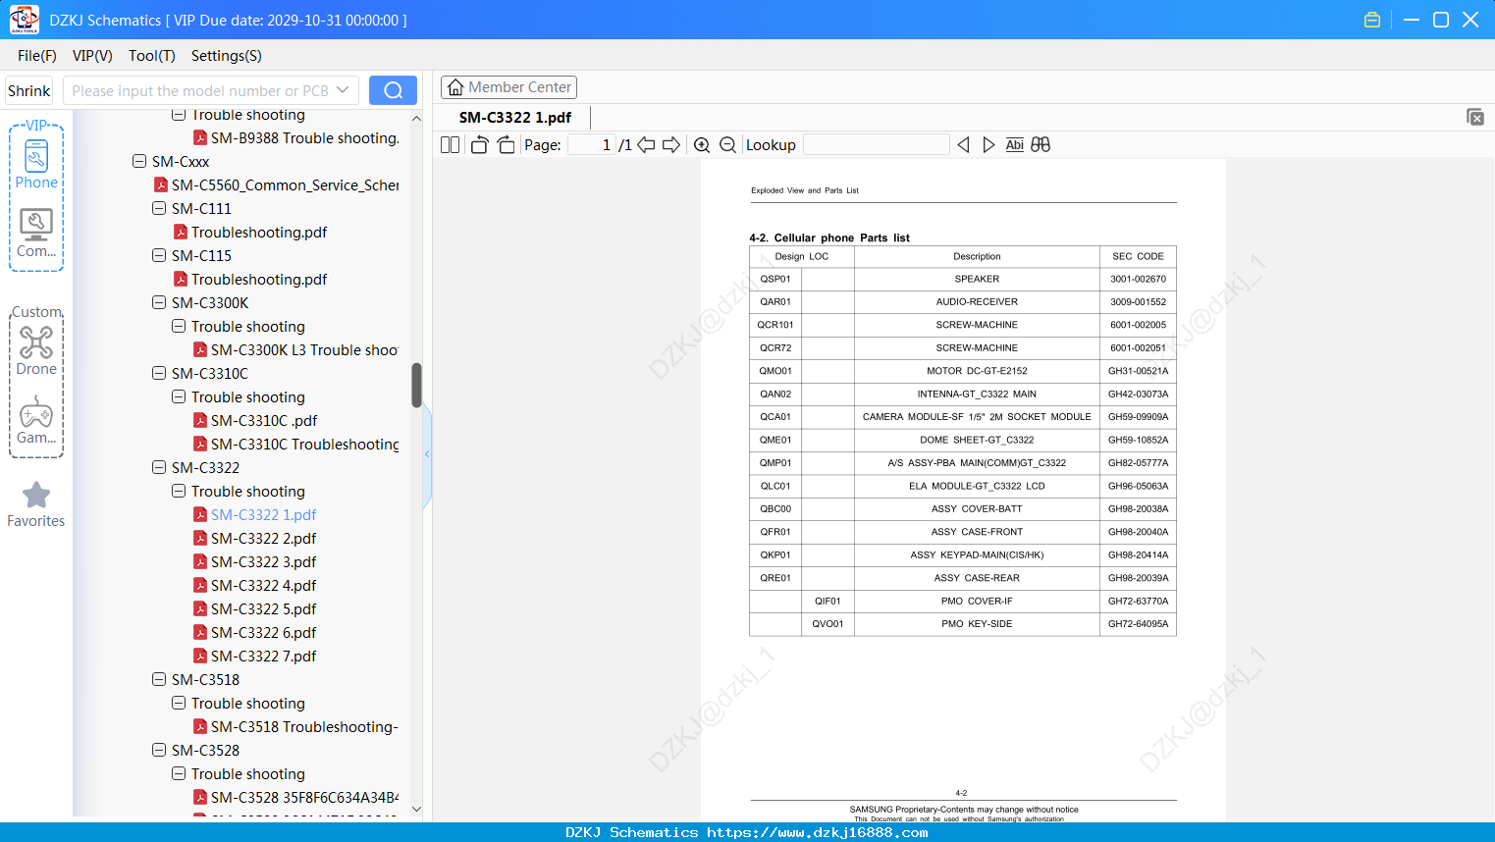1495x842 pixels.
Task: Maximize the DZKJ Schematics window
Action: pos(1441,20)
